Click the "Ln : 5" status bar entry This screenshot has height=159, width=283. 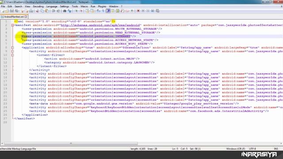click(175, 149)
